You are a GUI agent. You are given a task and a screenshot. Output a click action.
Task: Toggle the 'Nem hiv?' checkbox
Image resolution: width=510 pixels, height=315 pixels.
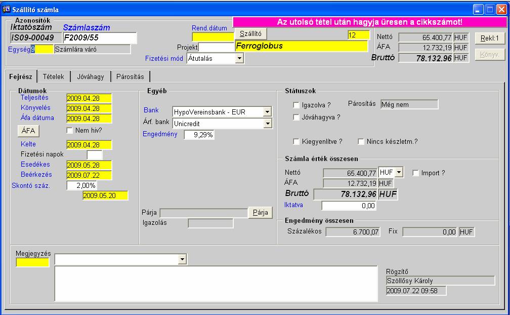click(x=69, y=131)
